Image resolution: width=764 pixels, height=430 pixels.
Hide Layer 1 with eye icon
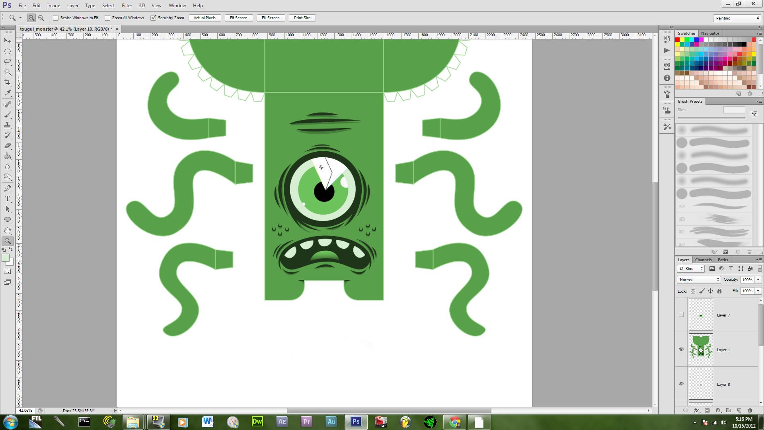coord(681,350)
